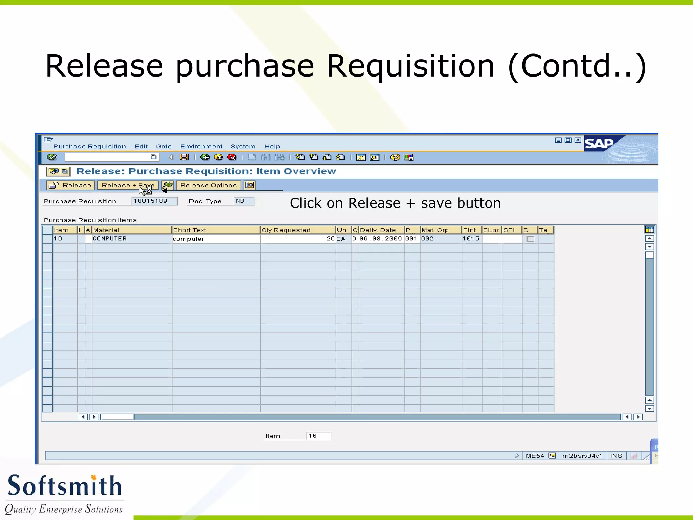Click the green Back arrow icon
Image resolution: width=693 pixels, height=520 pixels.
click(x=205, y=157)
